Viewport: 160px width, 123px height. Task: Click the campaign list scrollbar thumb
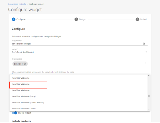(x=149, y=96)
